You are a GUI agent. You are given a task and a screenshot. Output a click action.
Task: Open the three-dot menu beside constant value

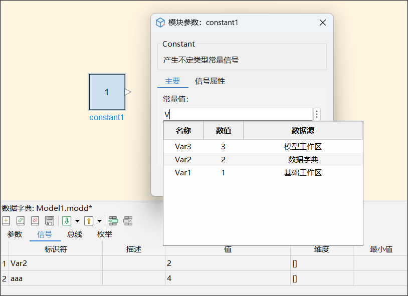[x=317, y=114]
